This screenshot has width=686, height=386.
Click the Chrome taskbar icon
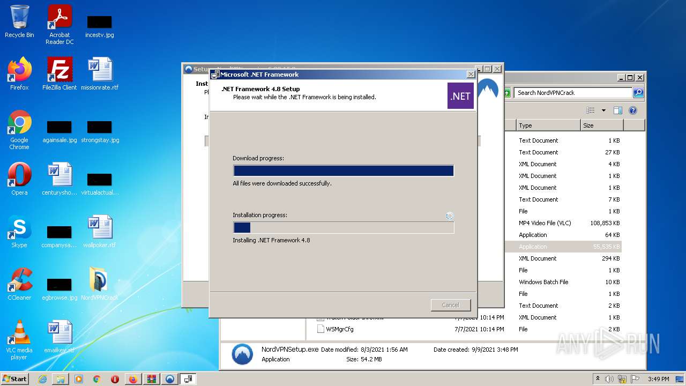(x=97, y=379)
